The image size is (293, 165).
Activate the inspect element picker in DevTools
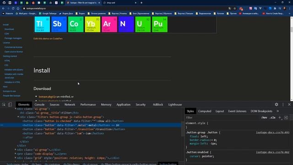click(x=4, y=104)
